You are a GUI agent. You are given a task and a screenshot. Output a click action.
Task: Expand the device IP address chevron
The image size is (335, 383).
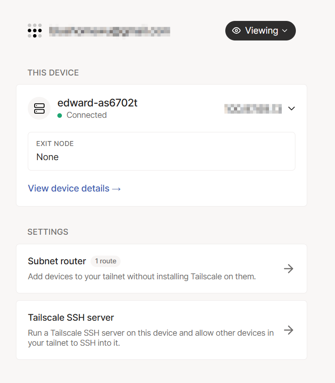pyautogui.click(x=292, y=108)
